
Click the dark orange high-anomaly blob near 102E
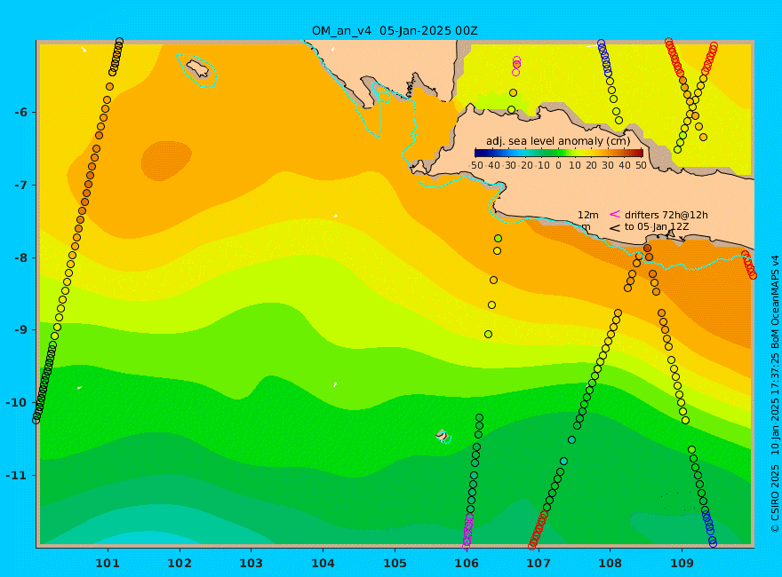tap(165, 161)
